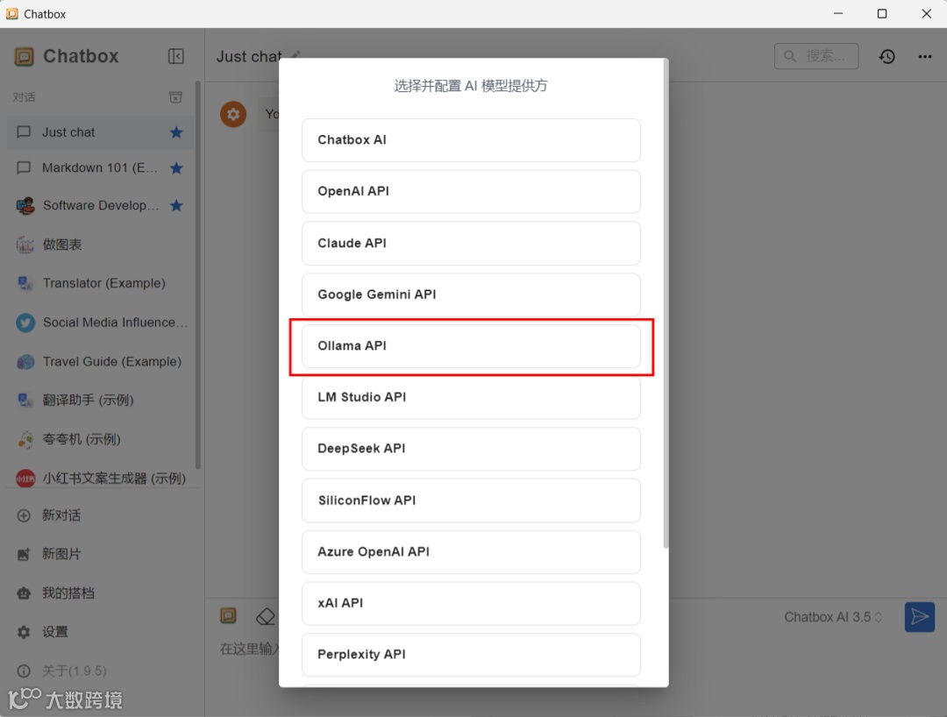This screenshot has width=947, height=717.
Task: Edit chat title with pencil icon
Action: [x=295, y=55]
